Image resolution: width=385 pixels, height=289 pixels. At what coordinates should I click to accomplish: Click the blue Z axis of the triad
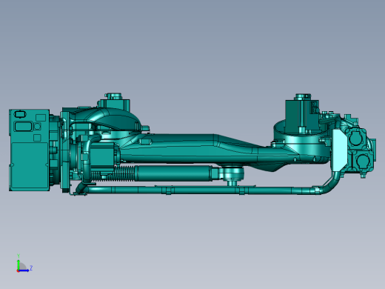click(x=24, y=270)
